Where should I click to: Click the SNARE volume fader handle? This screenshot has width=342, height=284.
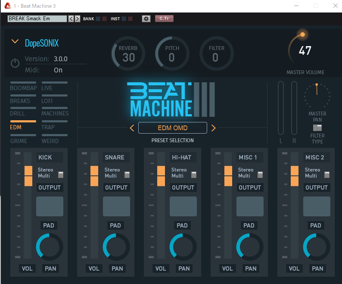(94, 176)
